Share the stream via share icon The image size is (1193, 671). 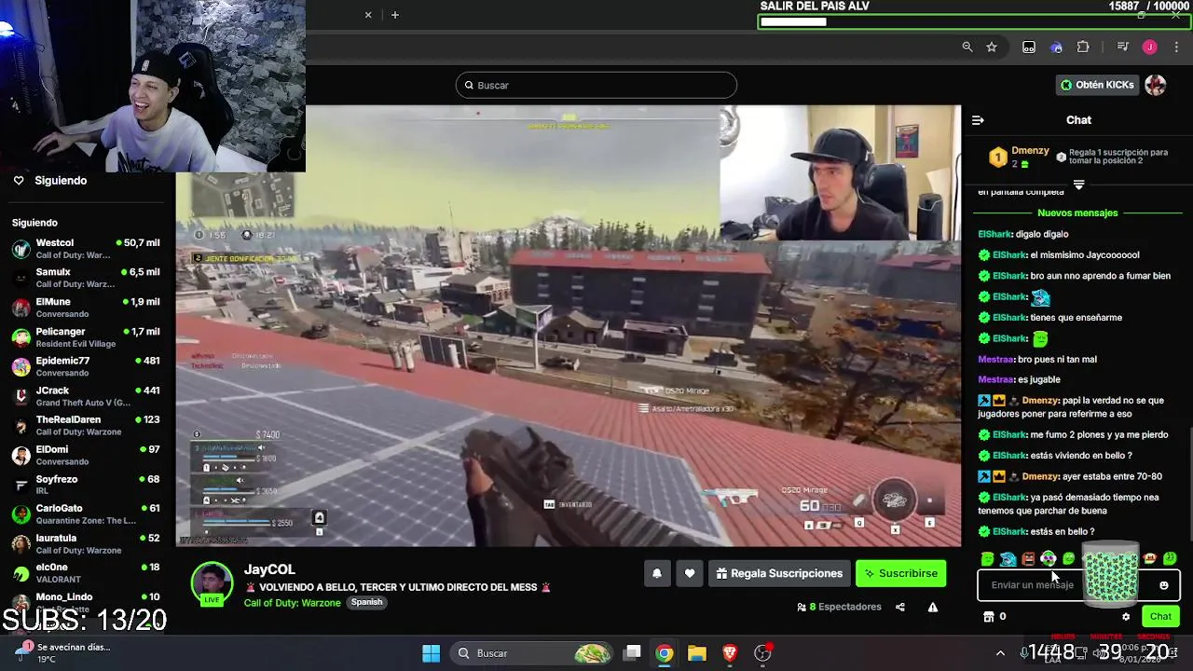pos(900,607)
